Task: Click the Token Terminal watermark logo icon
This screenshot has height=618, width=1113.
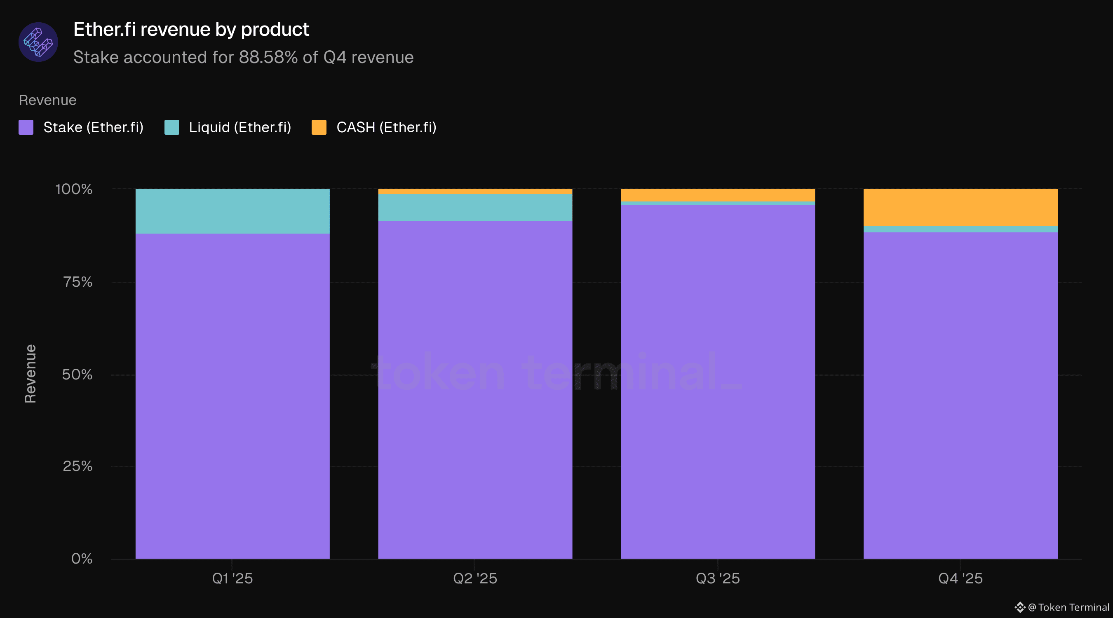Action: 1020,607
